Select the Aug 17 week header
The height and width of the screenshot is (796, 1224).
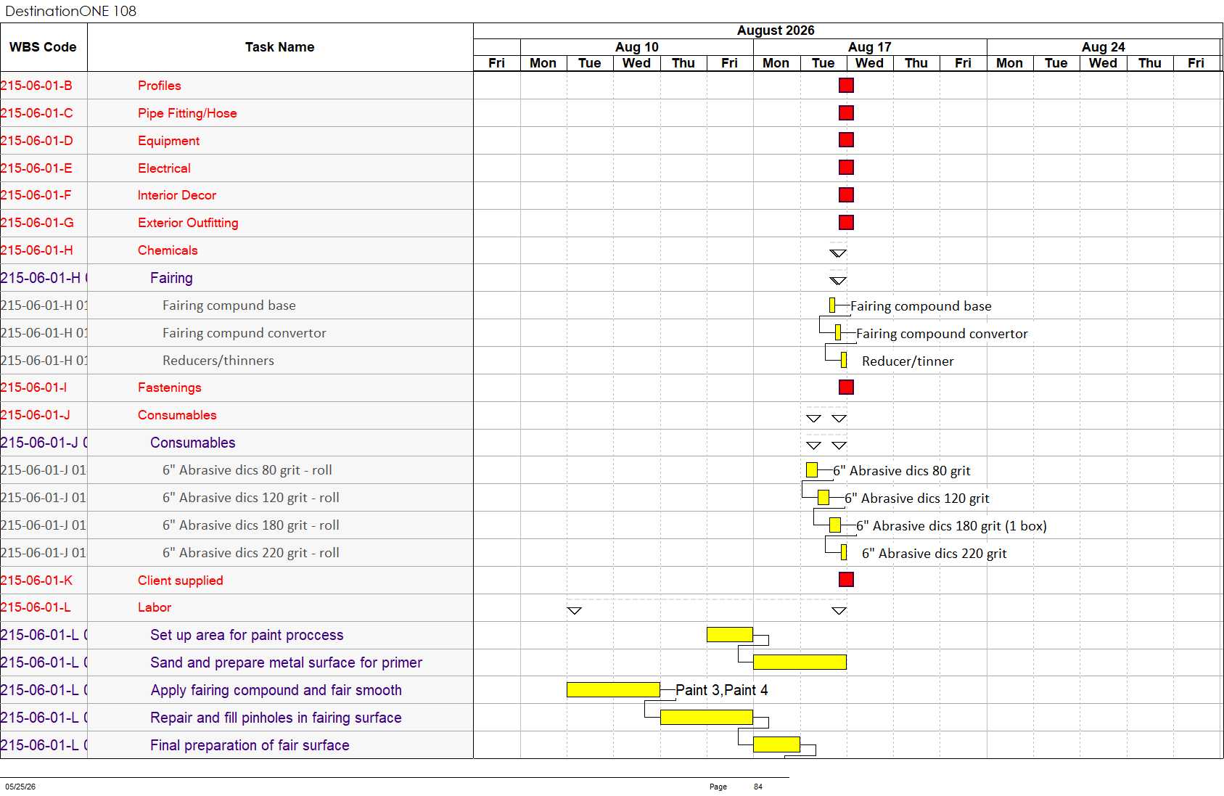pyautogui.click(x=870, y=47)
